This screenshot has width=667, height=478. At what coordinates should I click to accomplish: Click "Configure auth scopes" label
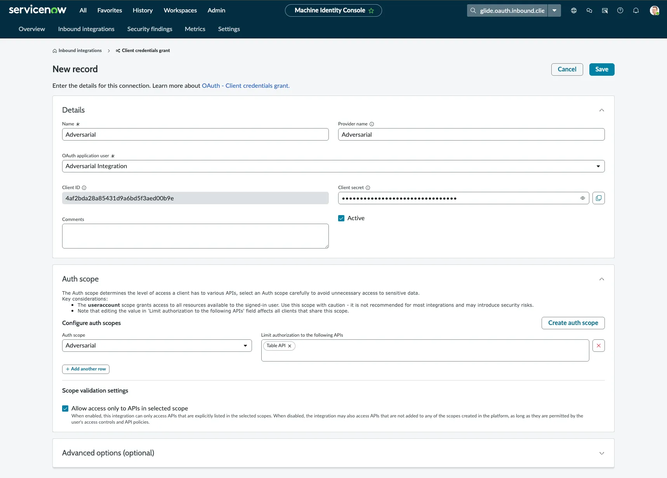[x=92, y=323]
